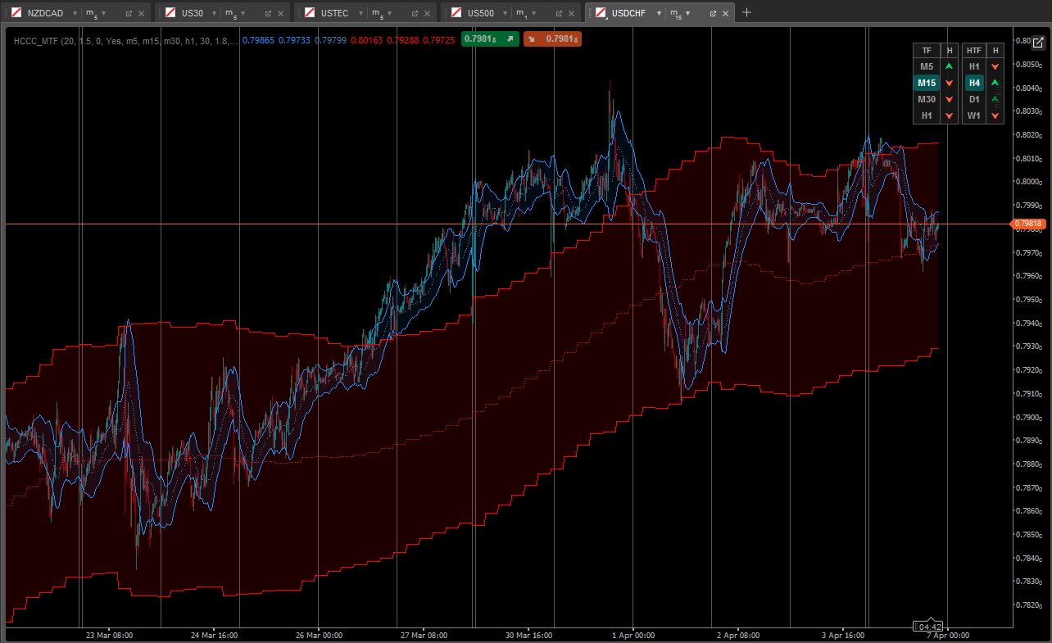1052x643 pixels.
Task: Click the downward arrow inside the orange sell button
Action: 532,38
